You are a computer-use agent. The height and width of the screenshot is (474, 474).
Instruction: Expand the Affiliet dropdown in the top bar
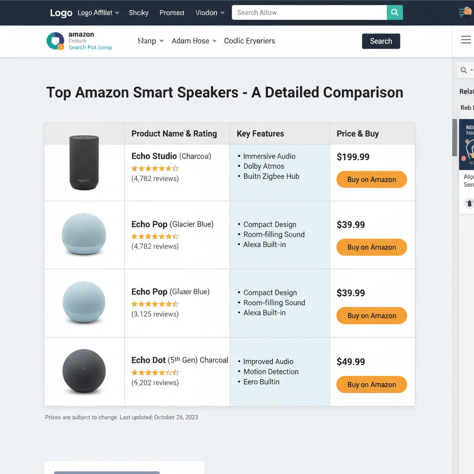coord(98,12)
